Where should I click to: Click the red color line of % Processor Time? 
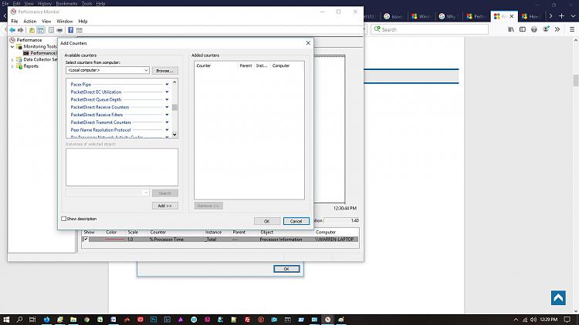pos(114,240)
